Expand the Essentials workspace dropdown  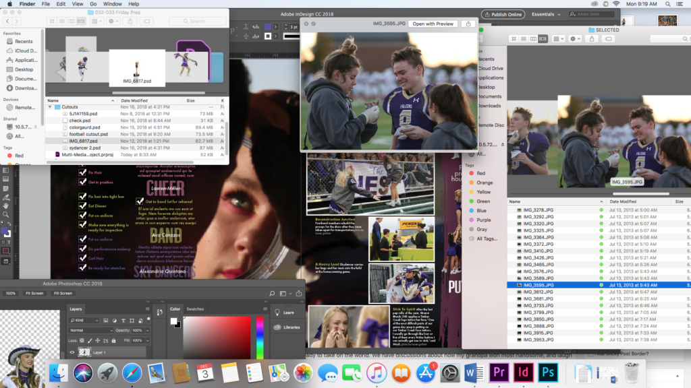pyautogui.click(x=547, y=14)
